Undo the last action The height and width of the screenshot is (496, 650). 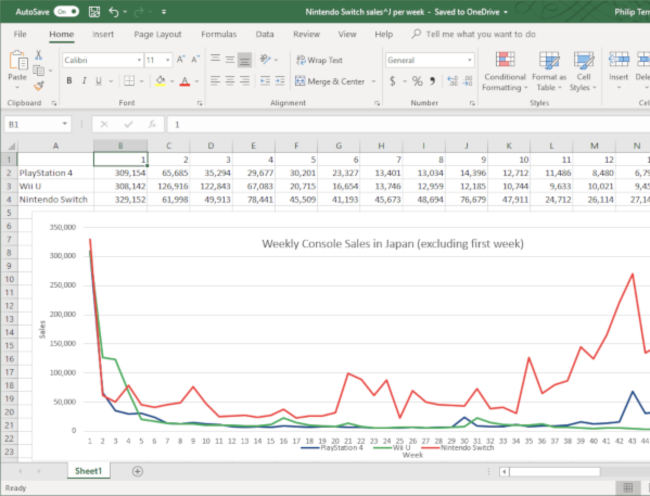[x=113, y=12]
